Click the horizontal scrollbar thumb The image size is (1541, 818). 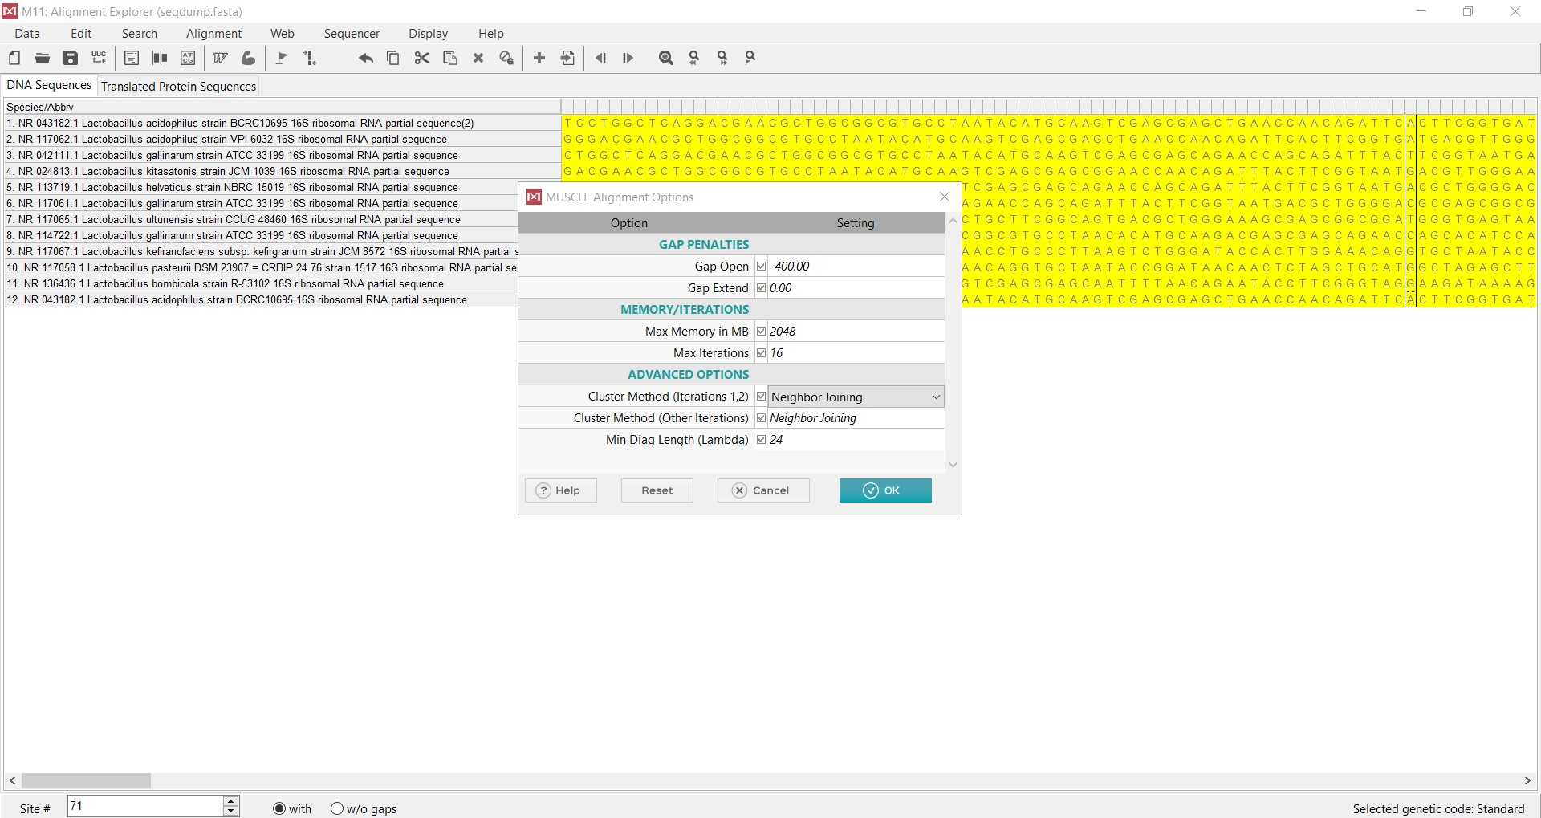[x=86, y=780]
